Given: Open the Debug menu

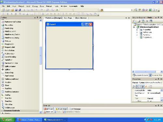Looking at the screenshot, I should [x=35, y=6].
